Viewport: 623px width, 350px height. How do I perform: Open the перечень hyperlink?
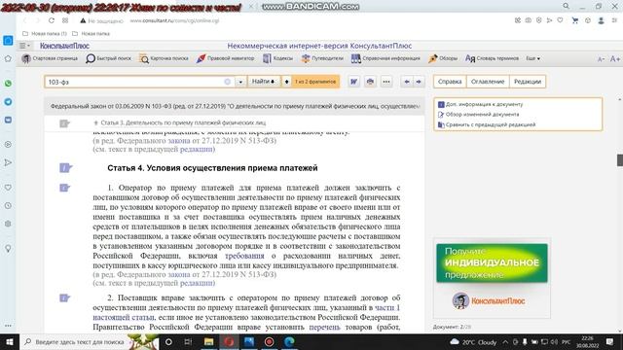(324, 327)
